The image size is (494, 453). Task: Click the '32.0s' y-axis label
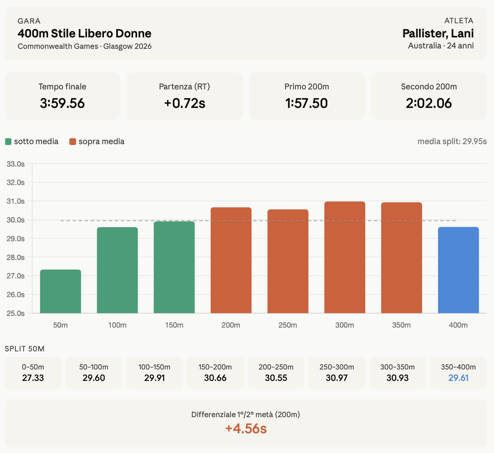point(16,182)
